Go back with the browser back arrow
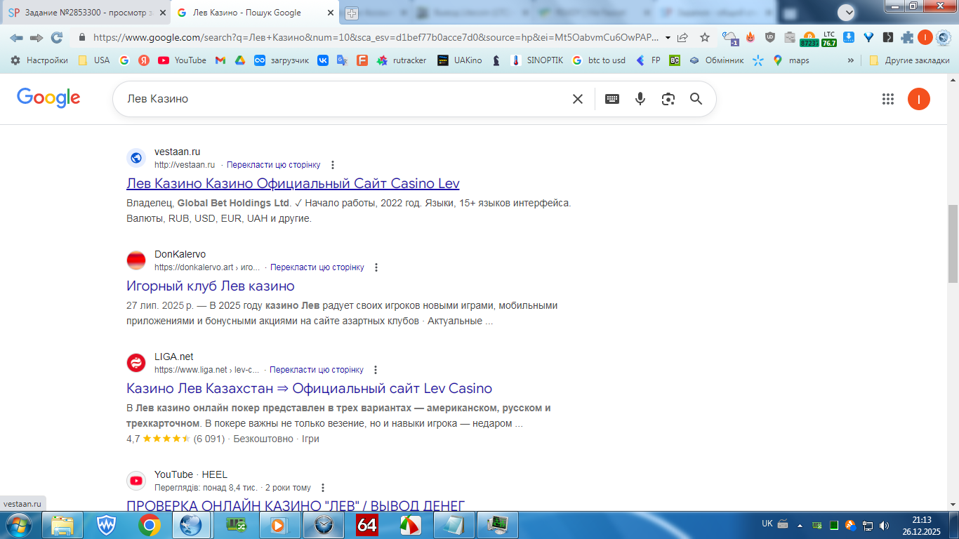 click(x=16, y=38)
